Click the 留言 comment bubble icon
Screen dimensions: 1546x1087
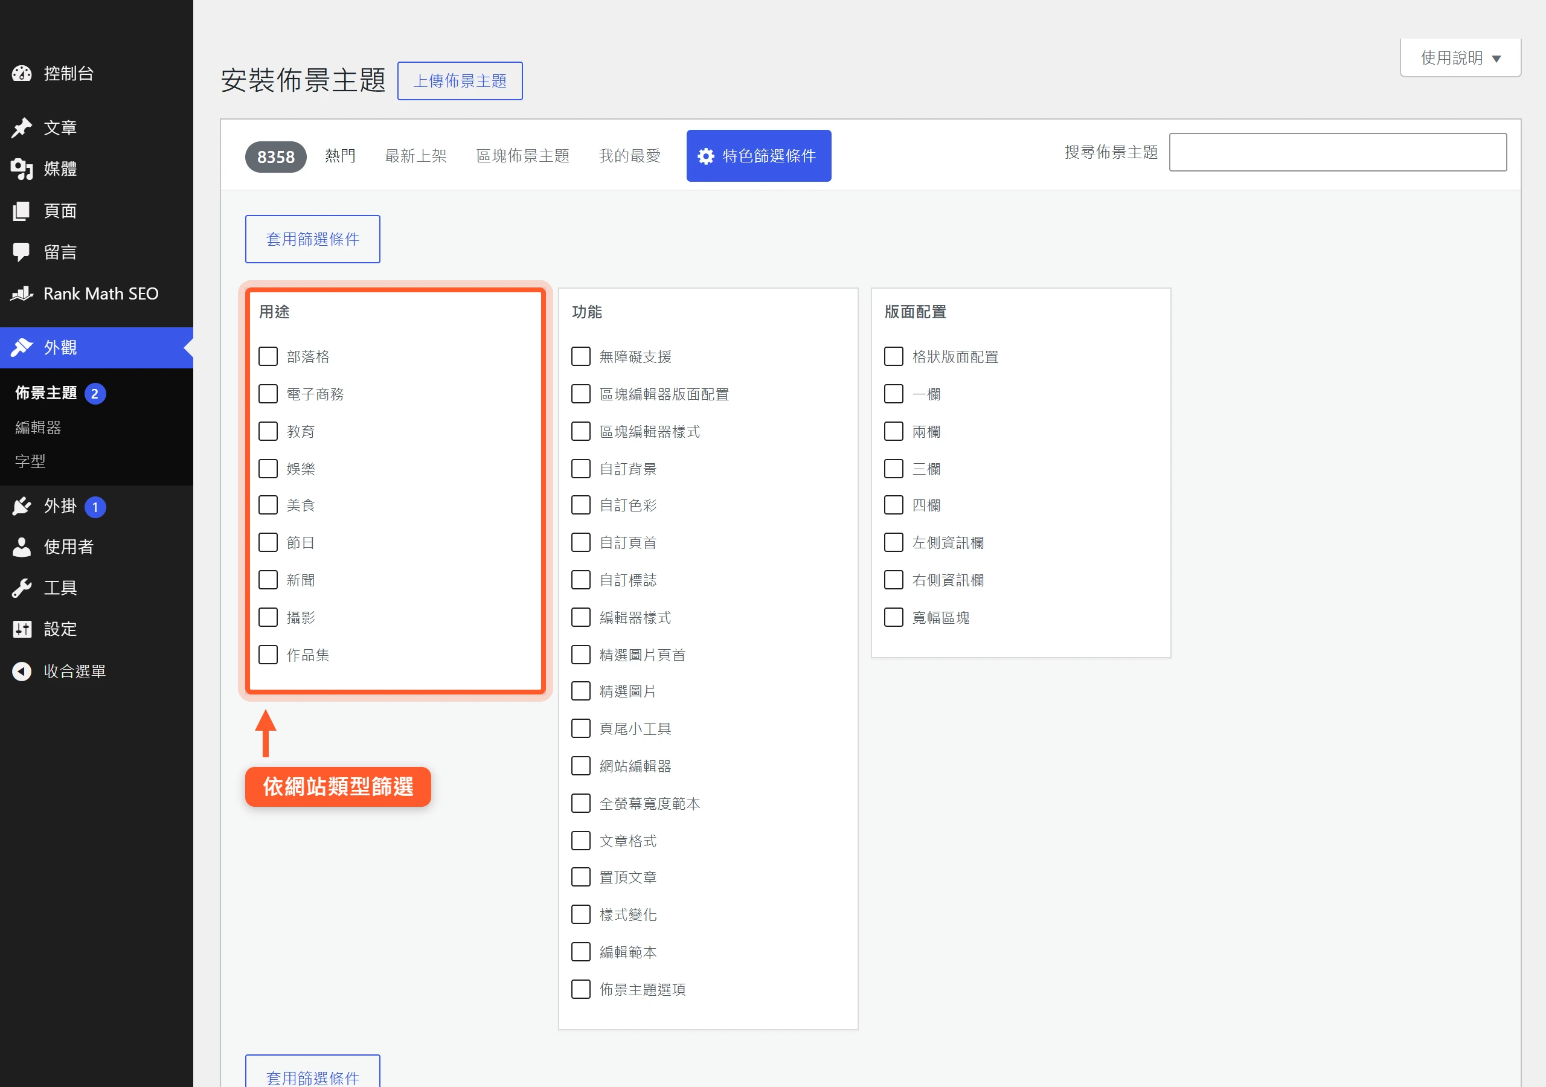click(x=22, y=252)
